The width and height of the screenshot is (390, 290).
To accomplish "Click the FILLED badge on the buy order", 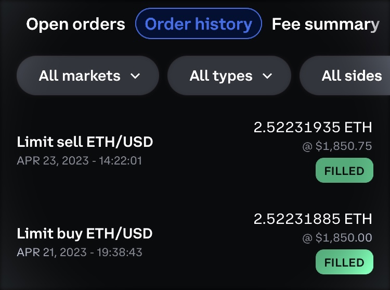I will point(344,262).
